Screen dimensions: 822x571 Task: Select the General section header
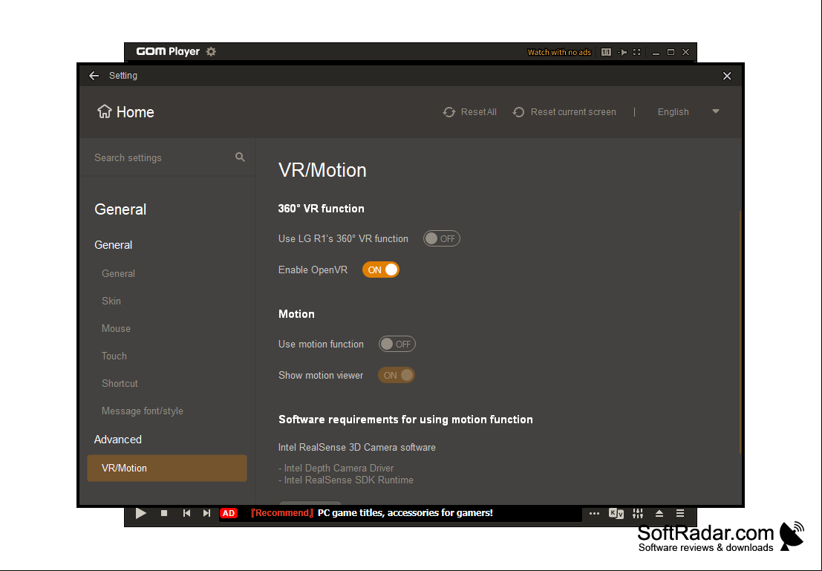click(120, 209)
